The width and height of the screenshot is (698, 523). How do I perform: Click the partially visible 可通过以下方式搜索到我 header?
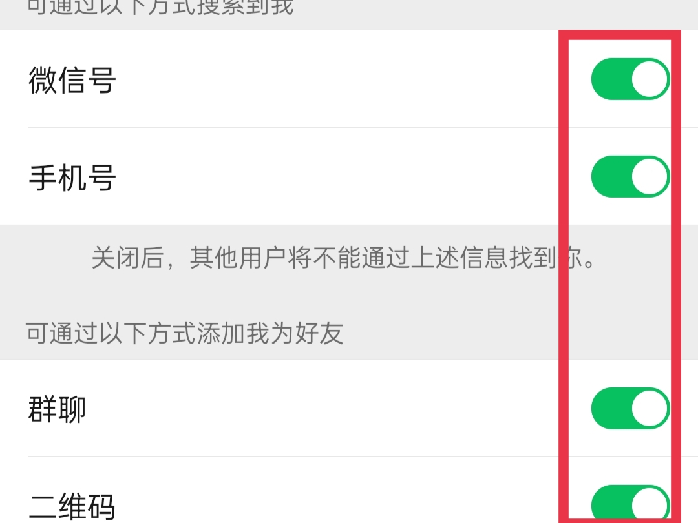pyautogui.click(x=160, y=8)
